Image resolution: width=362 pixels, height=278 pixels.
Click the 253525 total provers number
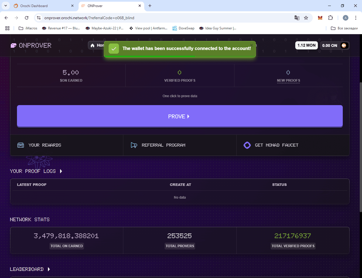180,236
